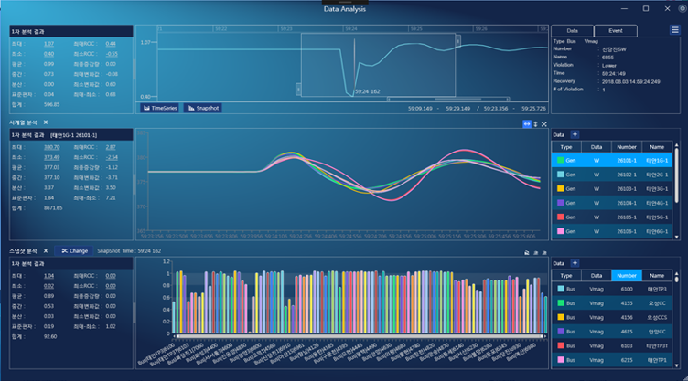
Task: Switch to the Data tab
Action: (573, 30)
